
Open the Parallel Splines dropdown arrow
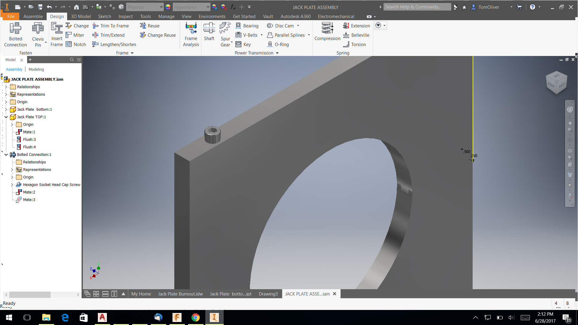(309, 35)
